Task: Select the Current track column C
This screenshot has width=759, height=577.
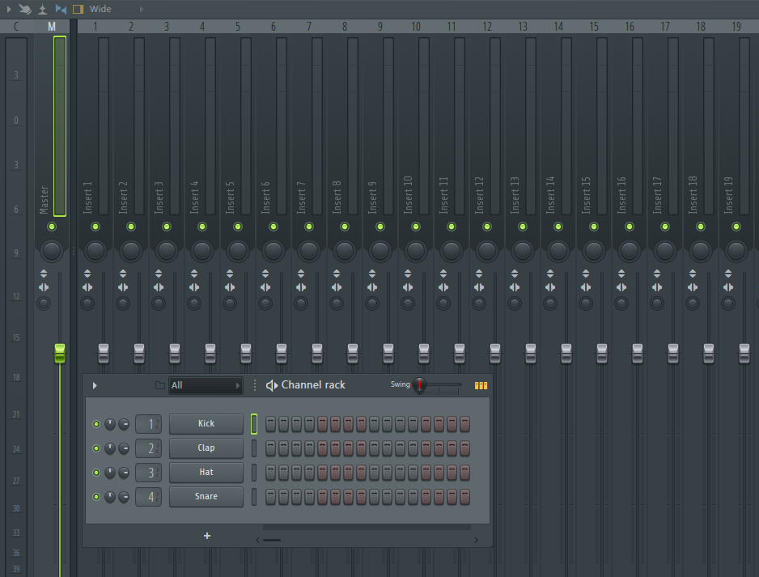Action: click(16, 27)
